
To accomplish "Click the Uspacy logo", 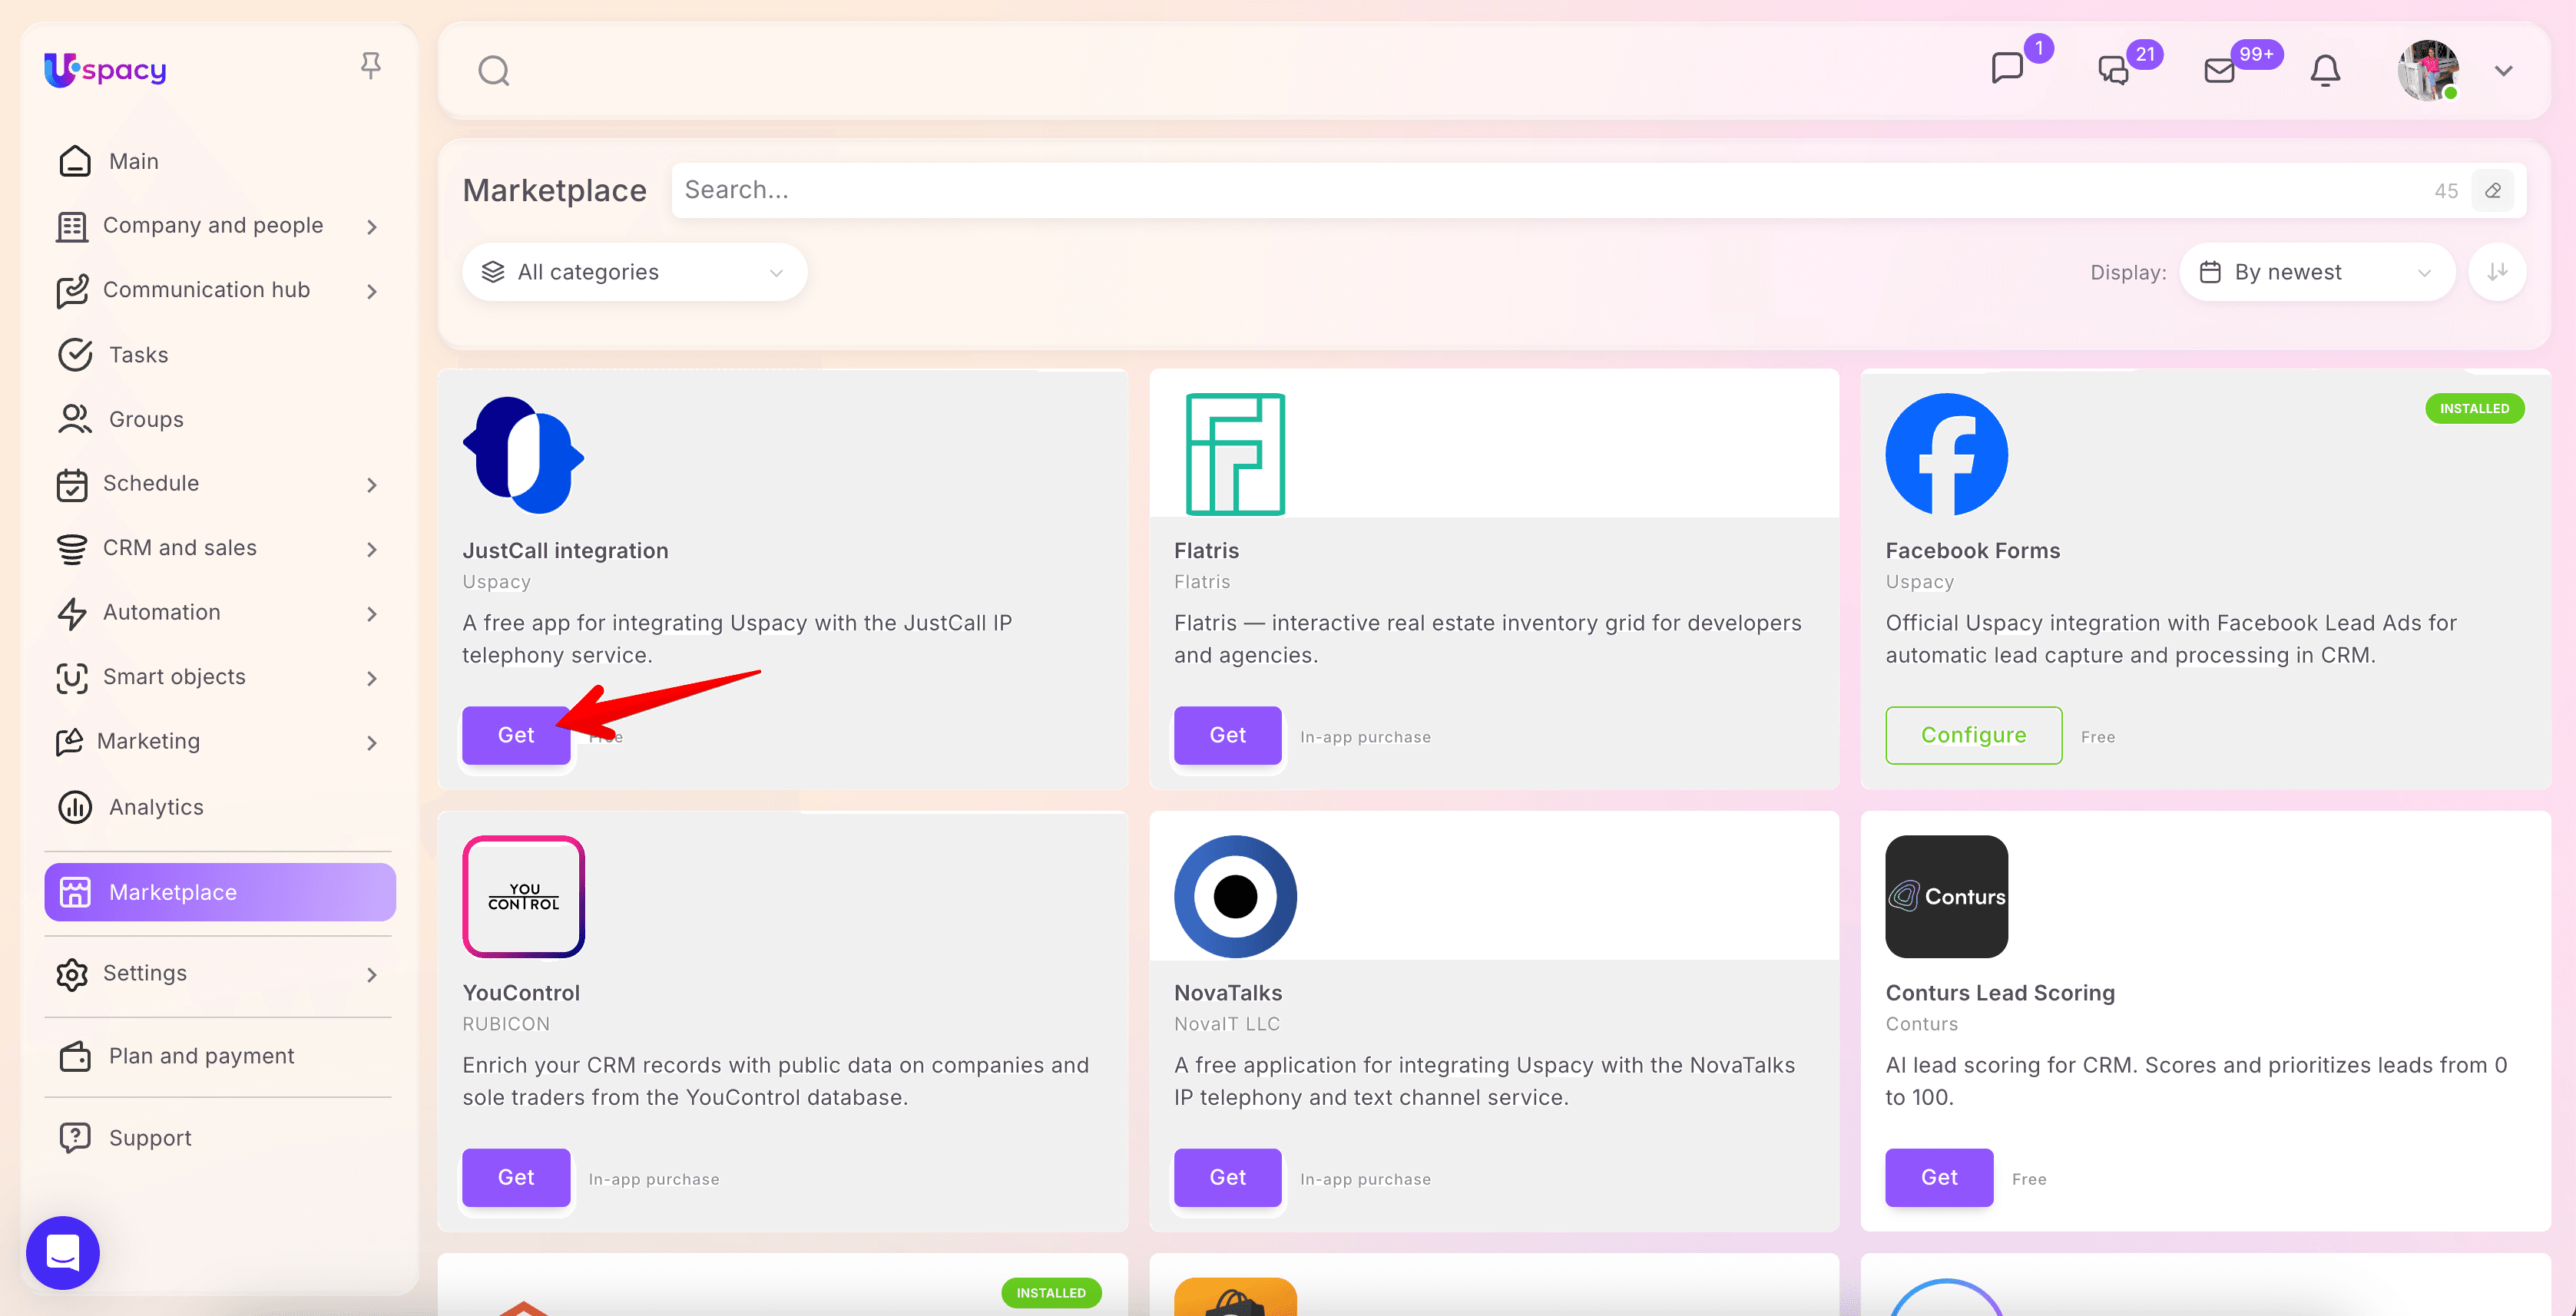I will coord(105,69).
